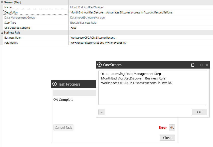The image size is (213, 147).
Task: Click the Cancel Task button
Action: pos(63,127)
